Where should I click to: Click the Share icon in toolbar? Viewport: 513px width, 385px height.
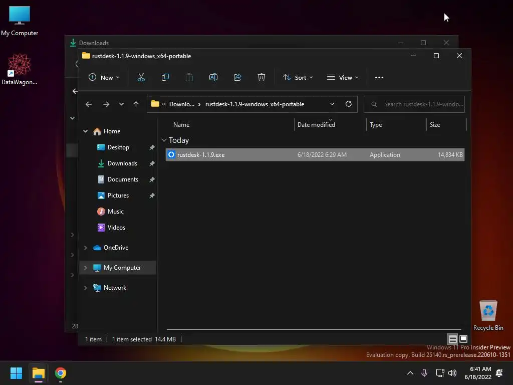237,77
